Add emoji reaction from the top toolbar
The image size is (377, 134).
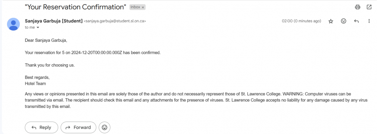pos(343,21)
